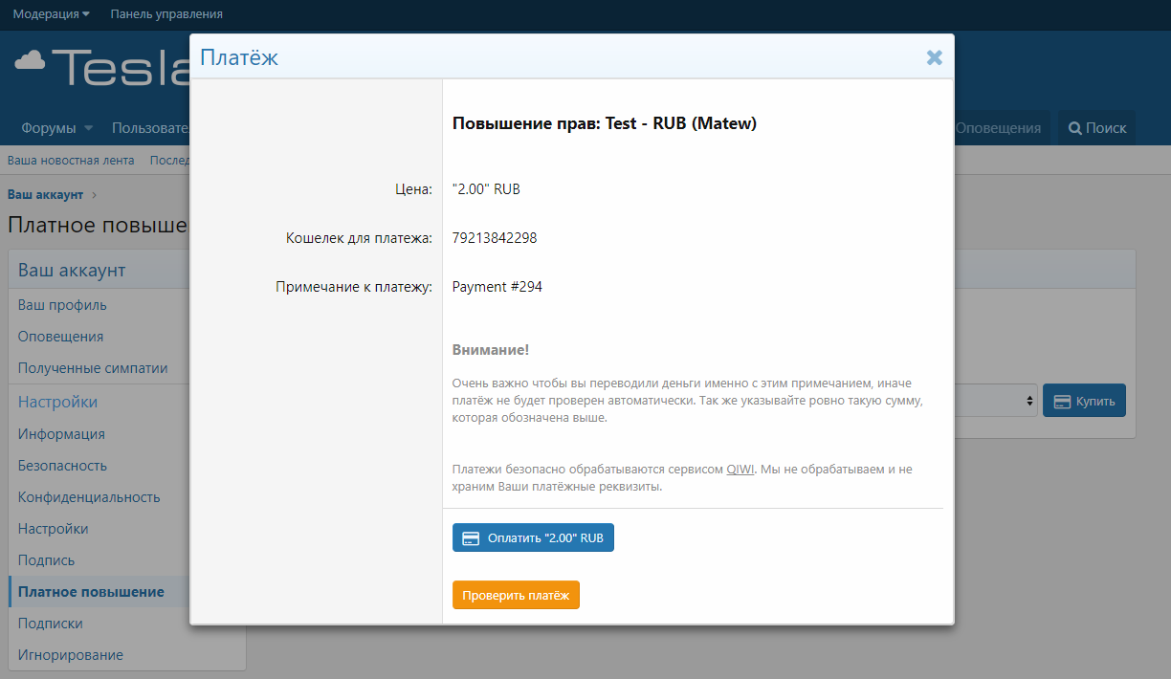Select Подпись in sidebar menu
This screenshot has width=1171, height=679.
point(46,560)
